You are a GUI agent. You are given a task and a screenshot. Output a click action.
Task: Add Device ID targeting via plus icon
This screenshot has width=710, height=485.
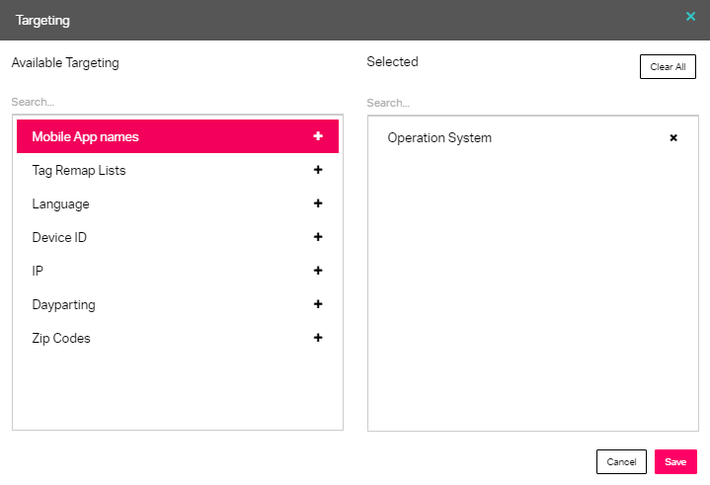pos(318,236)
